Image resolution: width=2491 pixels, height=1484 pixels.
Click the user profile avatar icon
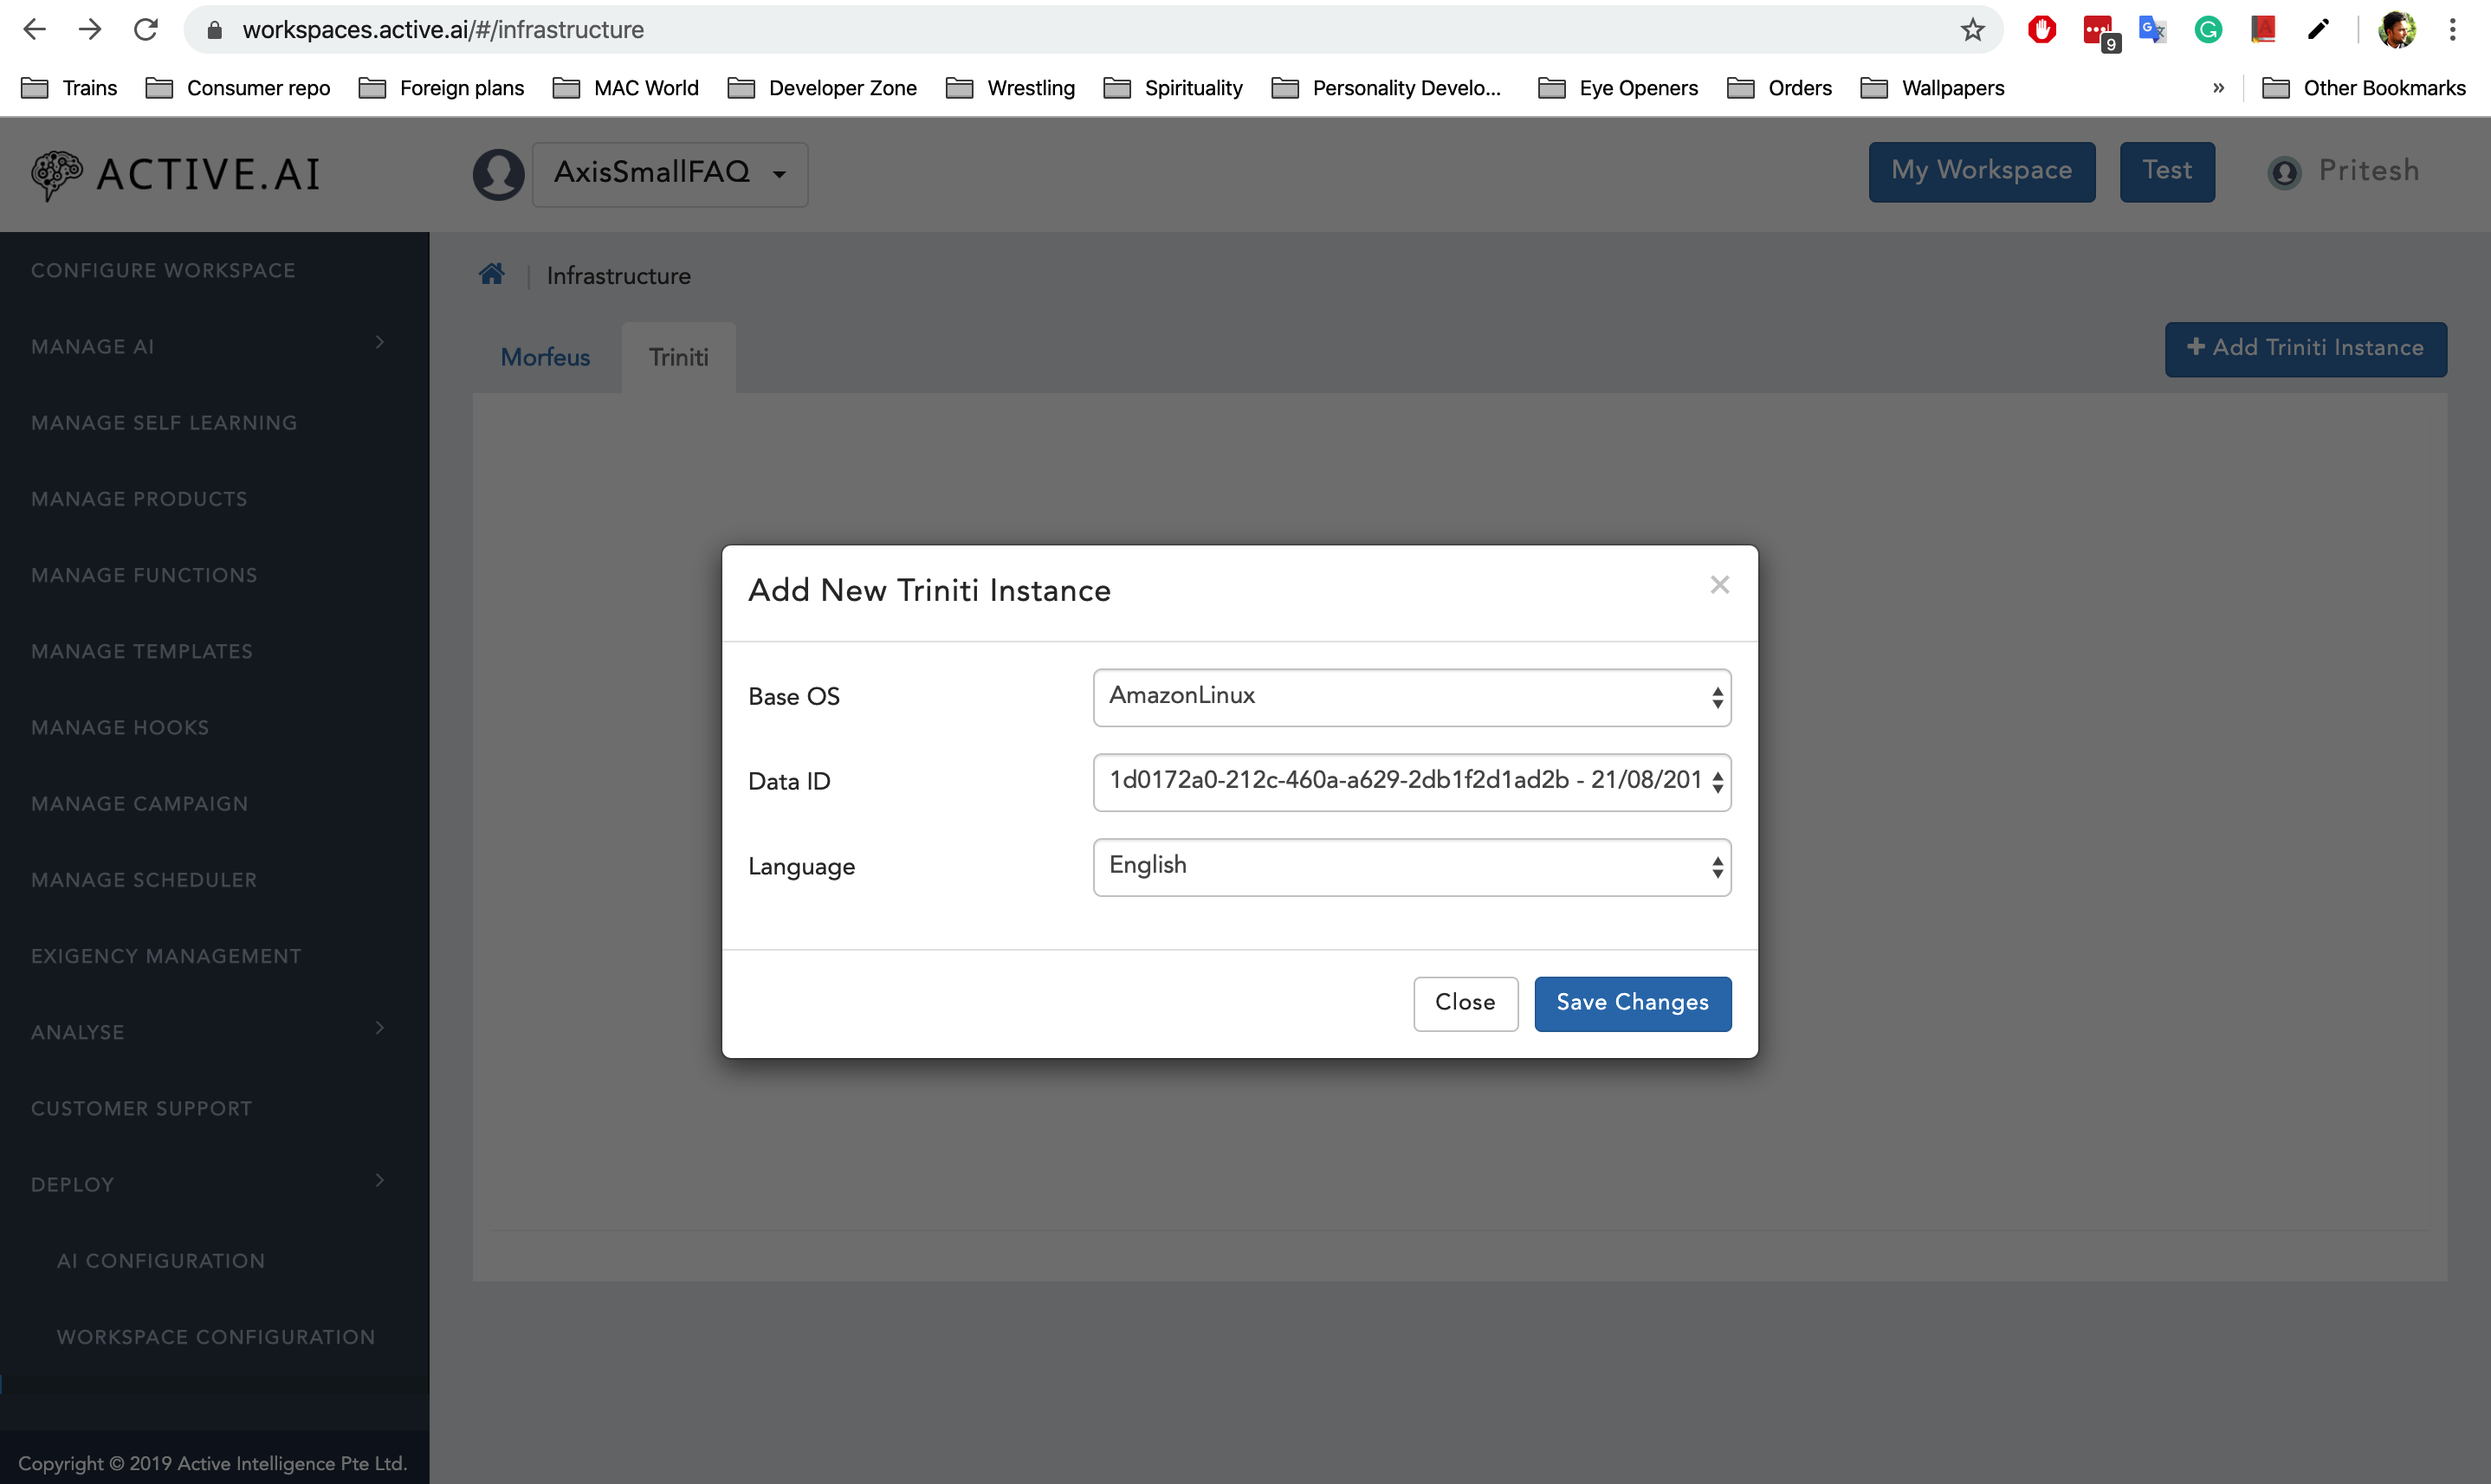click(x=2286, y=171)
